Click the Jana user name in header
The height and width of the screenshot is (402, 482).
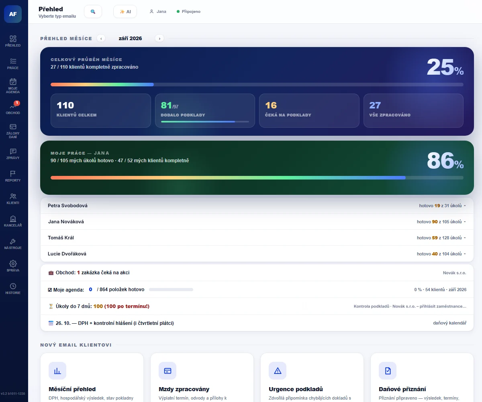(161, 12)
